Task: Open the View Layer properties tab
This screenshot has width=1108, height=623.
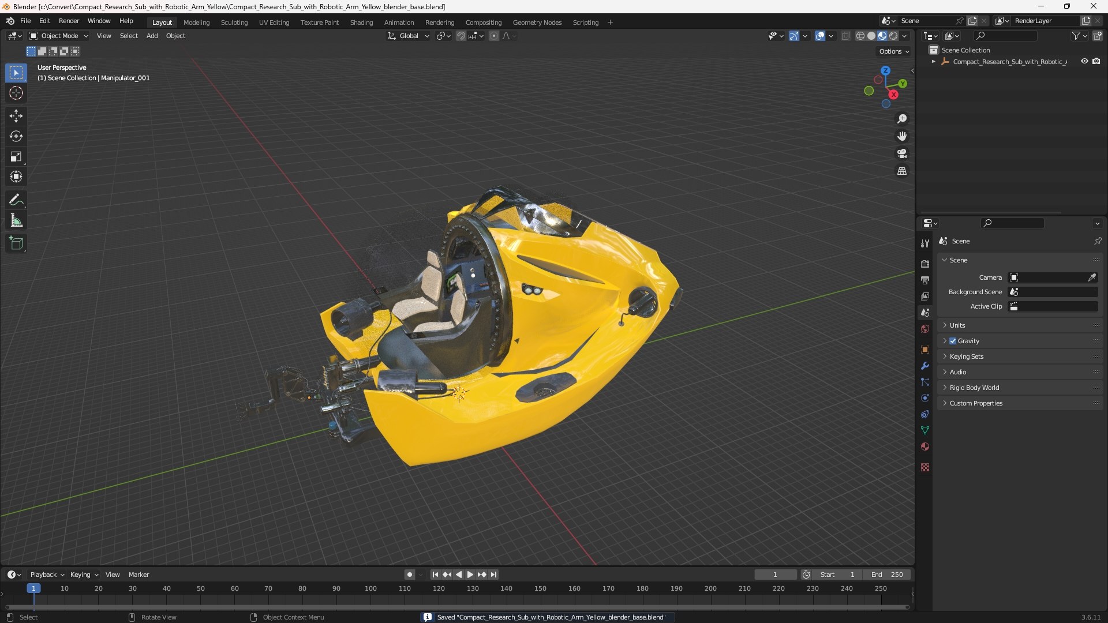Action: click(925, 296)
